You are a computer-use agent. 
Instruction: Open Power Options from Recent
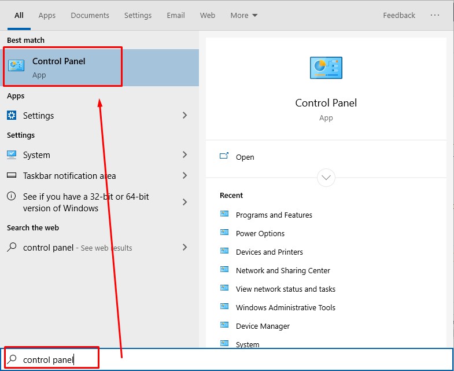pyautogui.click(x=260, y=233)
